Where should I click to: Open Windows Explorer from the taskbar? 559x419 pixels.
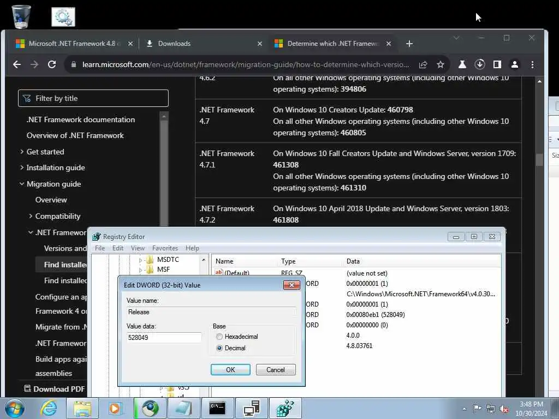coord(82,408)
